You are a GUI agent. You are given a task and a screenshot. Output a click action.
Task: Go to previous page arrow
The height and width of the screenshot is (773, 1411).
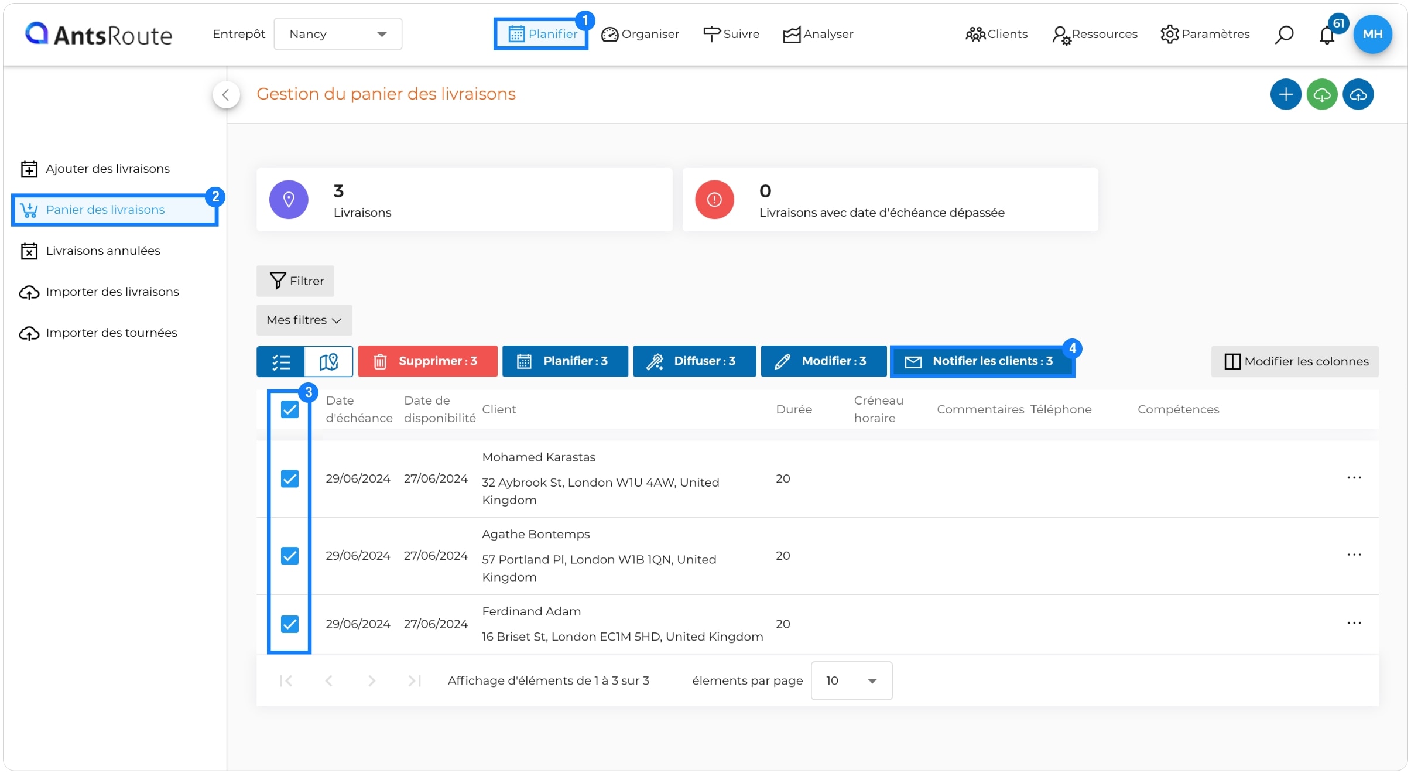[x=329, y=680]
